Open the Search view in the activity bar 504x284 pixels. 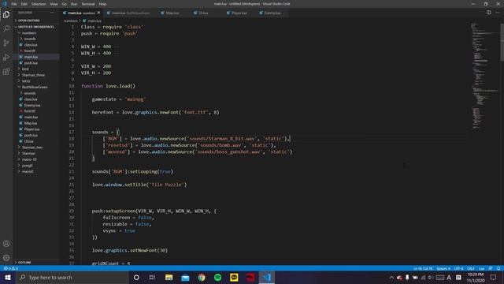click(x=6, y=28)
